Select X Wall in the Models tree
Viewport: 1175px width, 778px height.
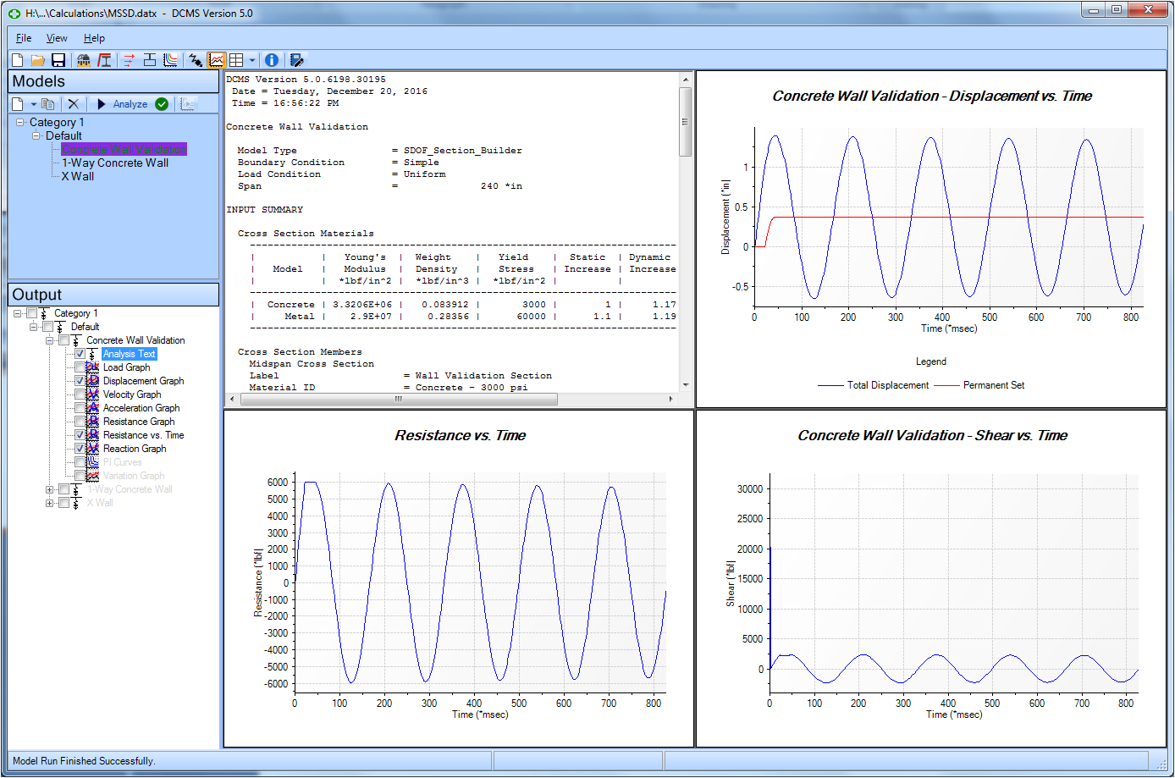(78, 176)
